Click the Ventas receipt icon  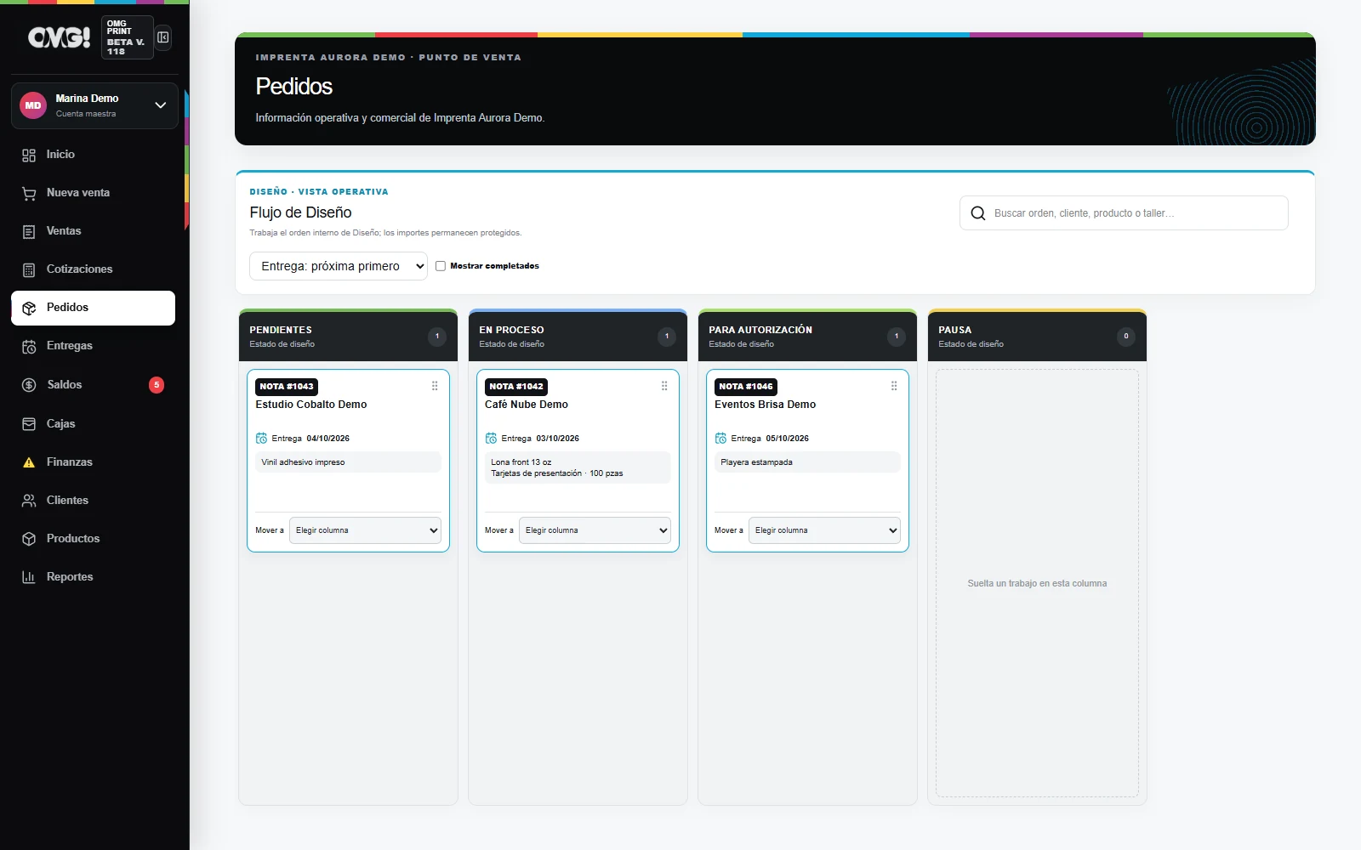coord(29,231)
